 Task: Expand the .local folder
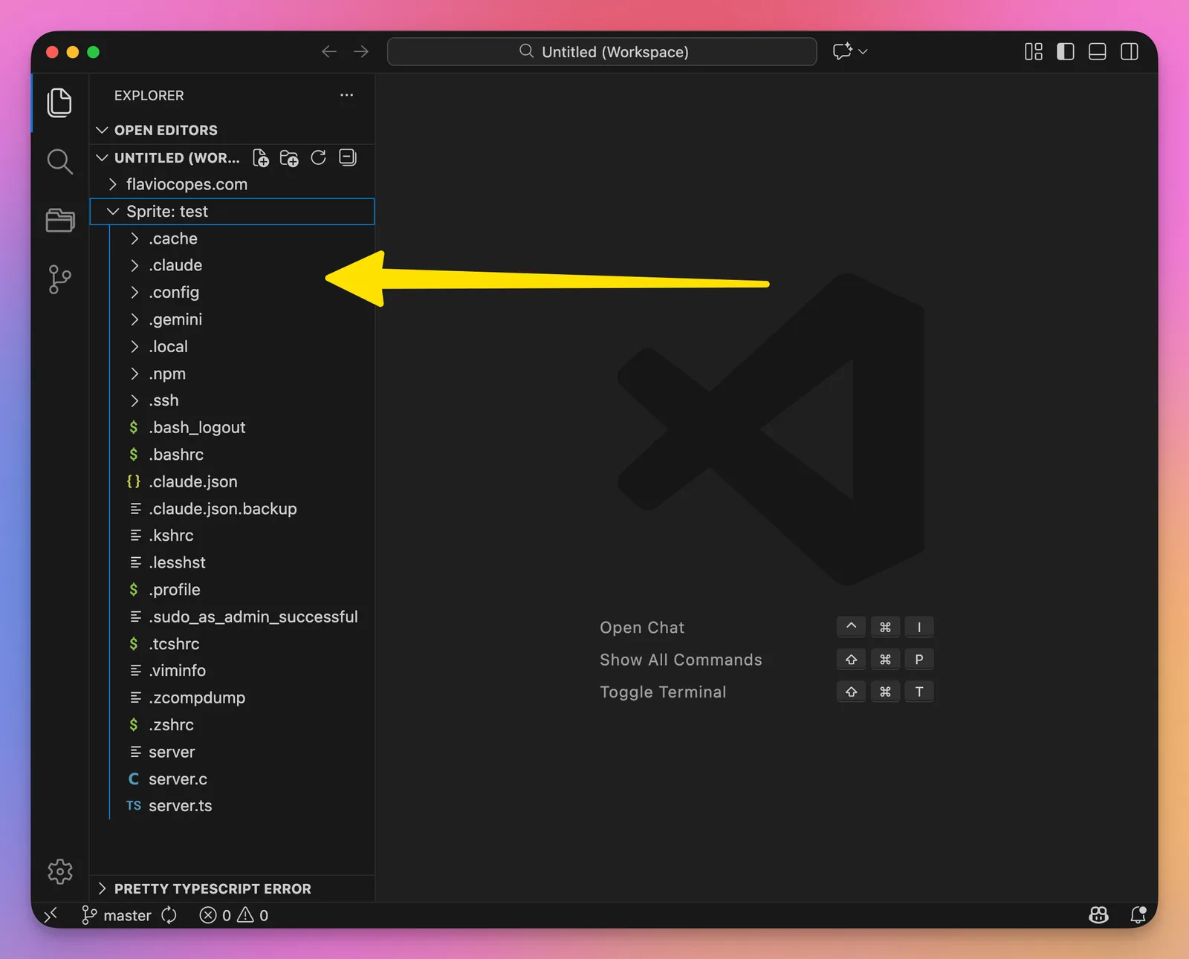[232, 346]
